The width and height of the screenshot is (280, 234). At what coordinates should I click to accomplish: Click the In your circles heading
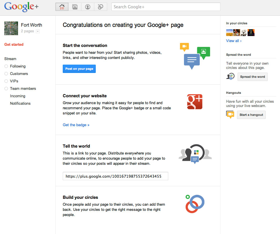237,23
